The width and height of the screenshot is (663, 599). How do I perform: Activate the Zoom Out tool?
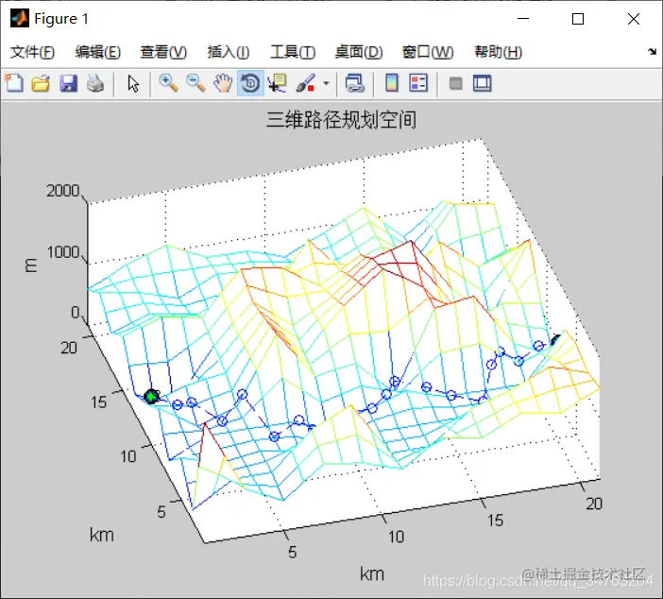tap(195, 83)
